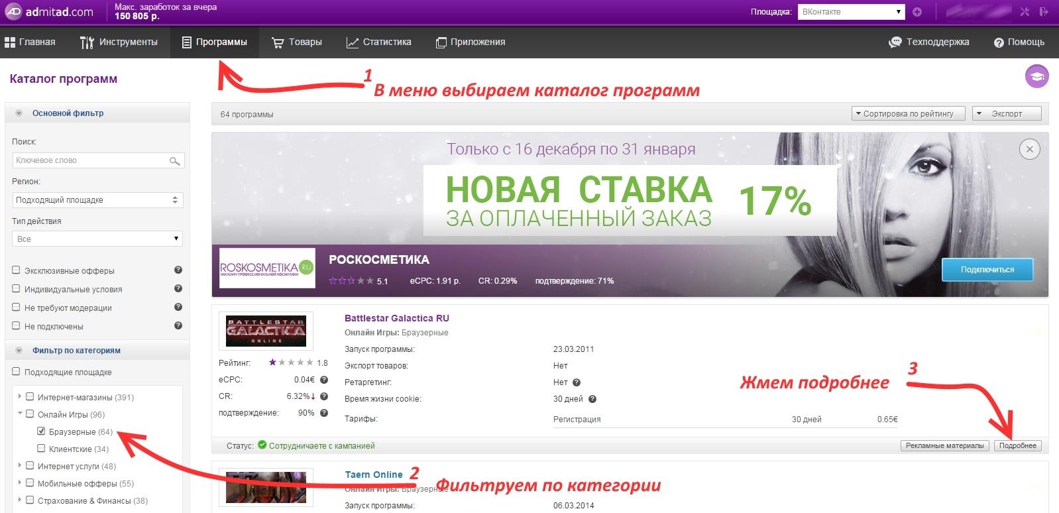1059x513 pixels.
Task: Expand the Интернет-магазины category tree
Action: point(20,397)
